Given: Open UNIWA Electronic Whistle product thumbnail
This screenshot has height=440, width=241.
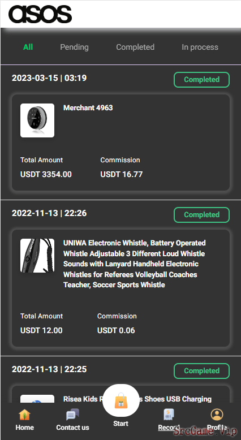Looking at the screenshot, I should click(x=37, y=256).
